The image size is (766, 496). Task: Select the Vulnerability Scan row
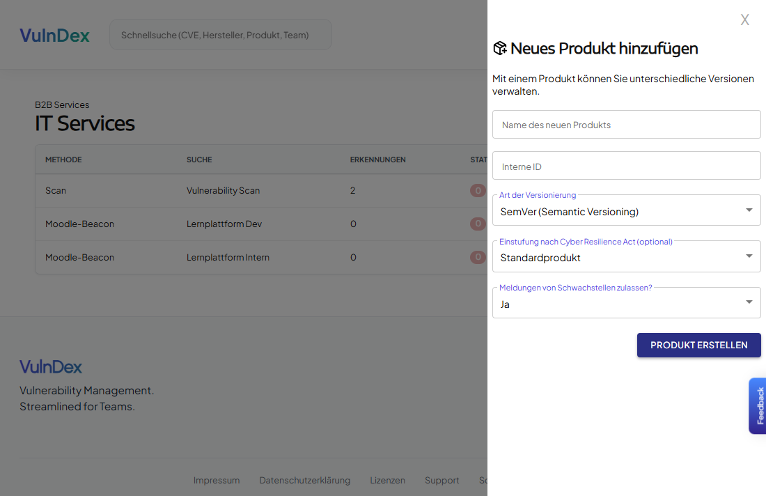pyautogui.click(x=223, y=190)
